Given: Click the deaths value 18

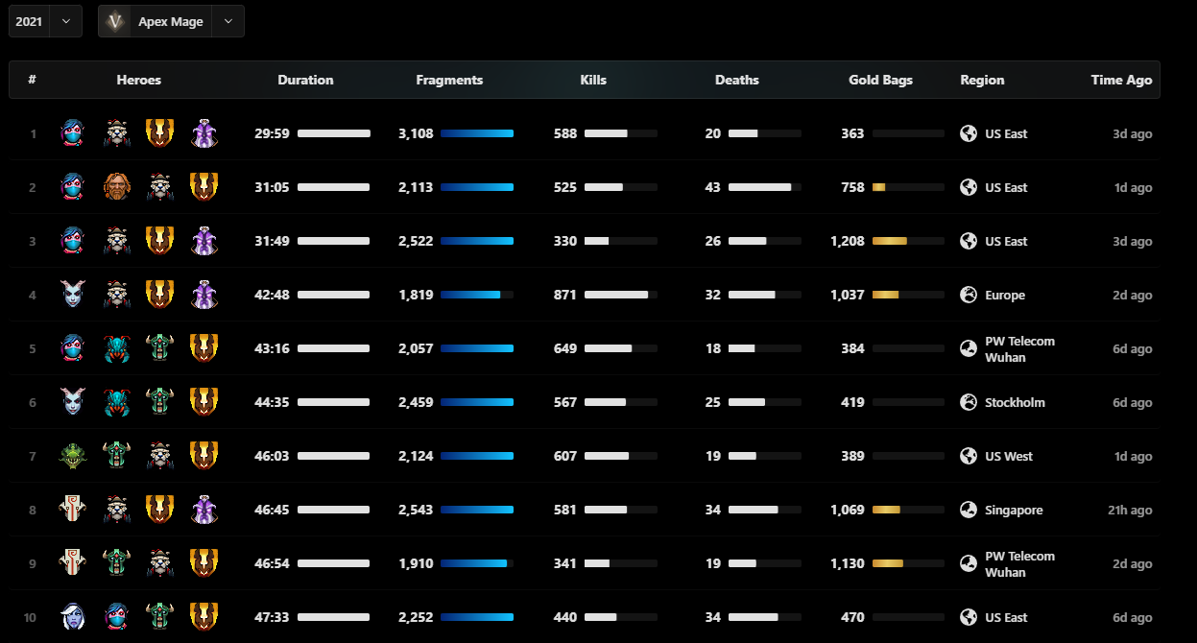Looking at the screenshot, I should click(x=712, y=348).
